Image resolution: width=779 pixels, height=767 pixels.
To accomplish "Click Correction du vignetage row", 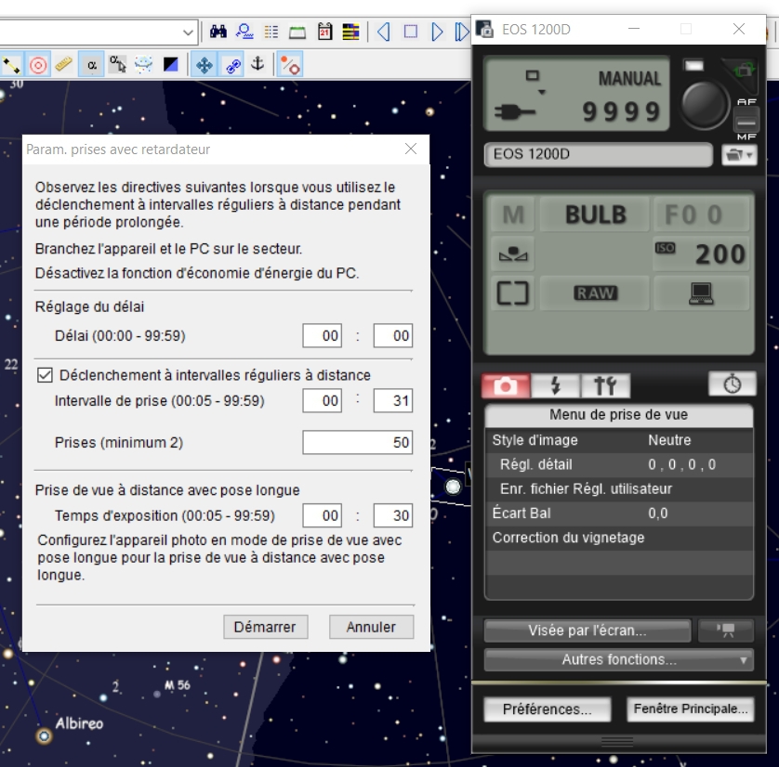I will pos(618,538).
